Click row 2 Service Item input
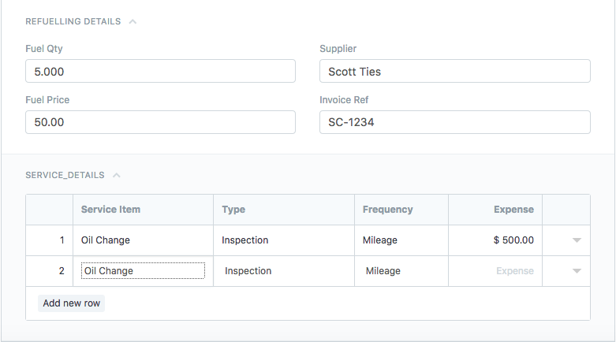616x342 pixels. tap(143, 271)
